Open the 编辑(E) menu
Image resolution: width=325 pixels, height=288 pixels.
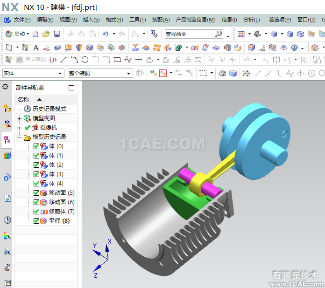[45, 20]
